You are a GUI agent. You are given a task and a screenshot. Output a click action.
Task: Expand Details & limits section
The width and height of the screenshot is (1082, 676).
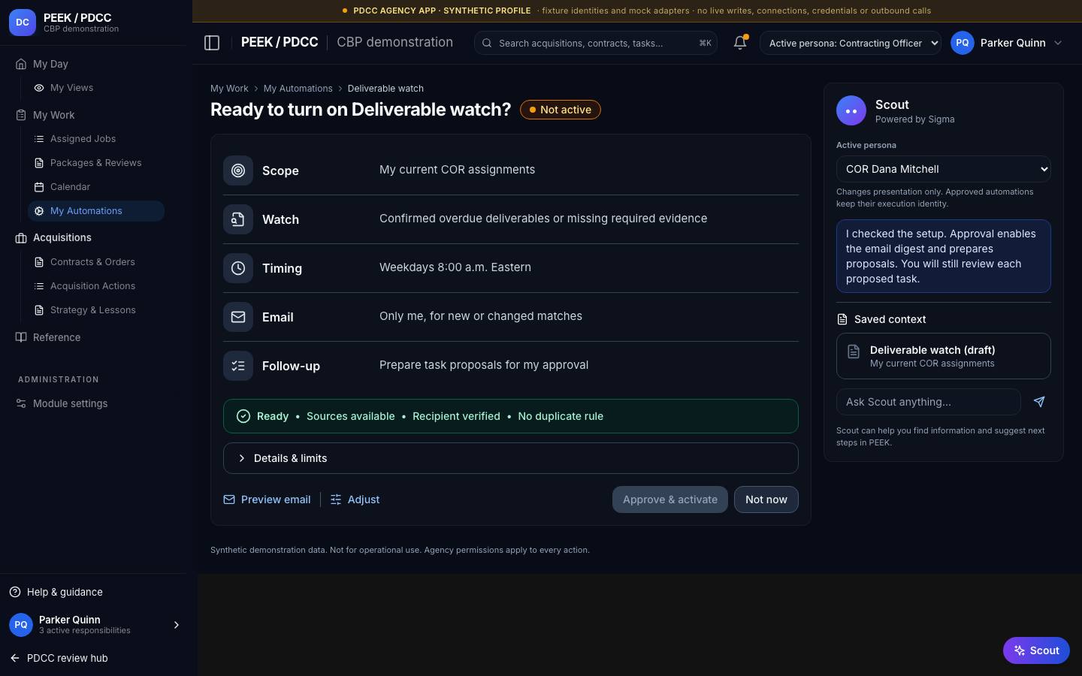tap(511, 458)
